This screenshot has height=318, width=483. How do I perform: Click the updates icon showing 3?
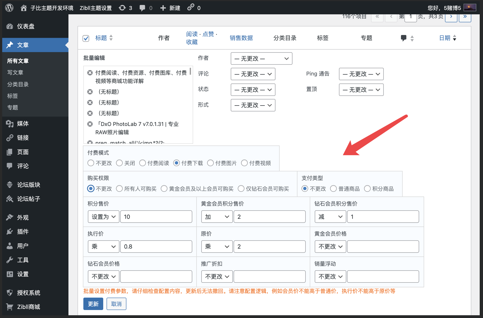pyautogui.click(x=126, y=7)
